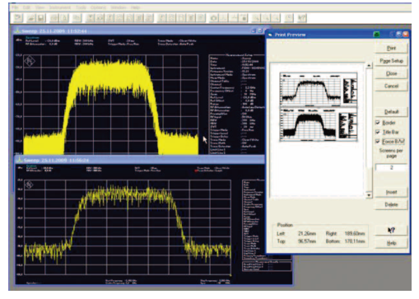Click the first toolbar icon at far left

[18, 18]
